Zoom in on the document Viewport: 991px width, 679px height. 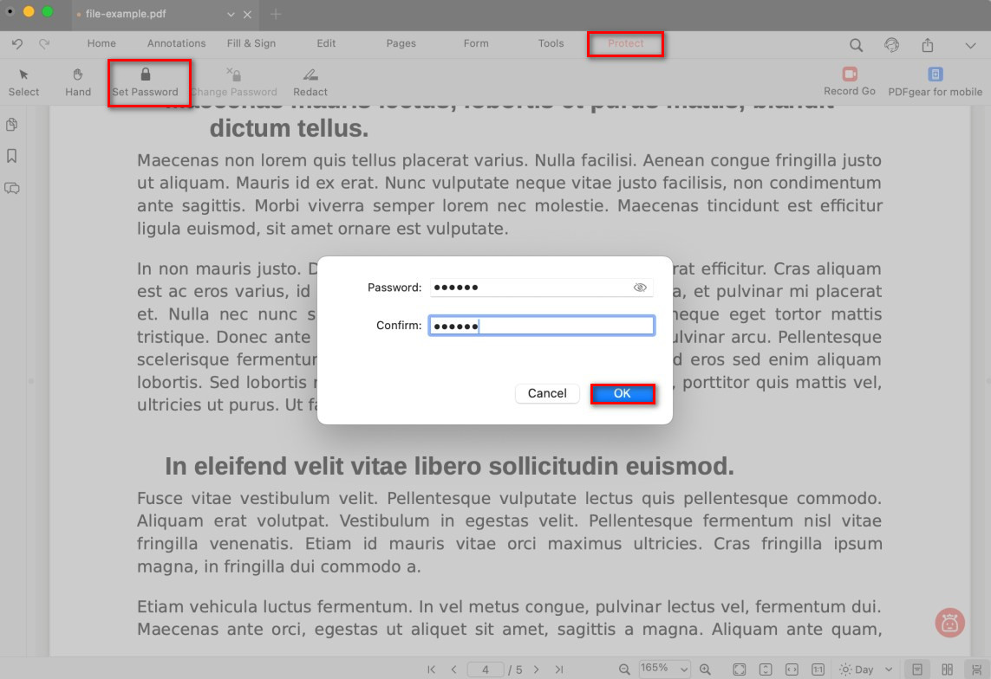(706, 669)
